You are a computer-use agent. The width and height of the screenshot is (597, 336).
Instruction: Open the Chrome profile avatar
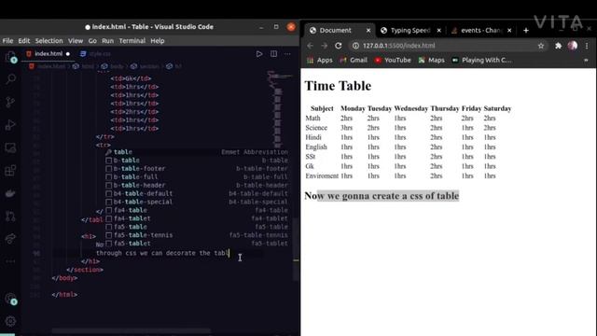pyautogui.click(x=573, y=46)
